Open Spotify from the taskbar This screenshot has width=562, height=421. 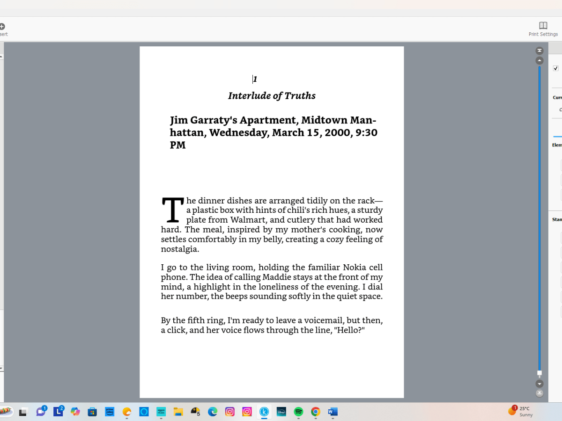[298, 412]
